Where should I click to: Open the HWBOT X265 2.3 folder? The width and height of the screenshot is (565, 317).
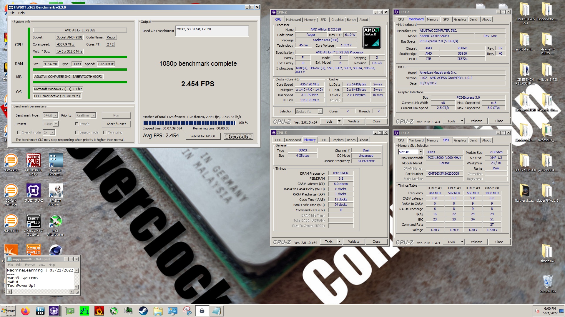pos(525,13)
